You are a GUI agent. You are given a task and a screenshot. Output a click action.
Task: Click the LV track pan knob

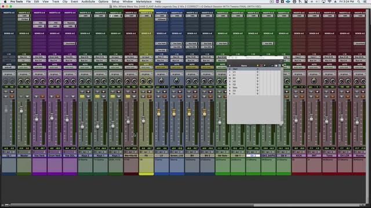(161, 81)
